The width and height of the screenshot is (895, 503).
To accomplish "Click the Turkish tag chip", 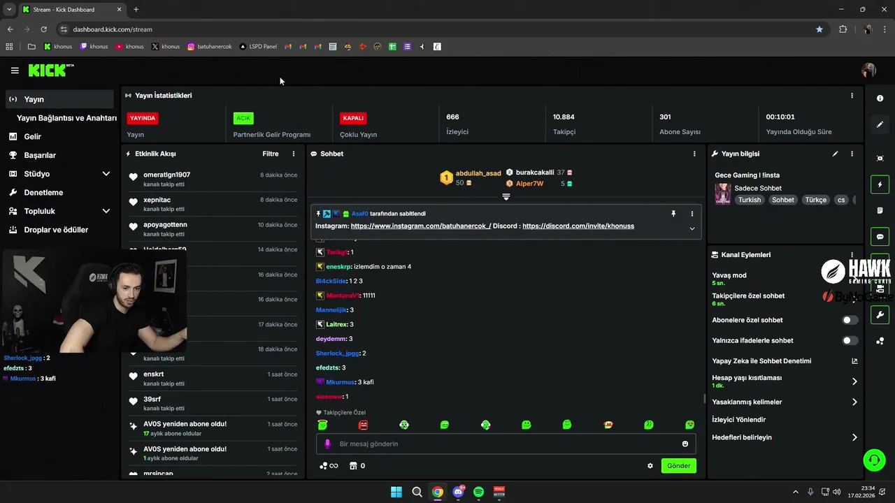I will click(749, 200).
